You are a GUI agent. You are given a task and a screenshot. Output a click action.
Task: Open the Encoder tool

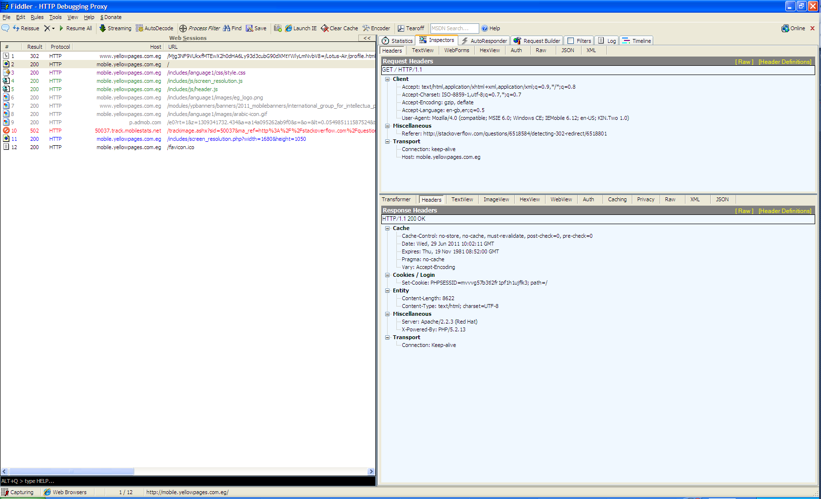point(376,28)
